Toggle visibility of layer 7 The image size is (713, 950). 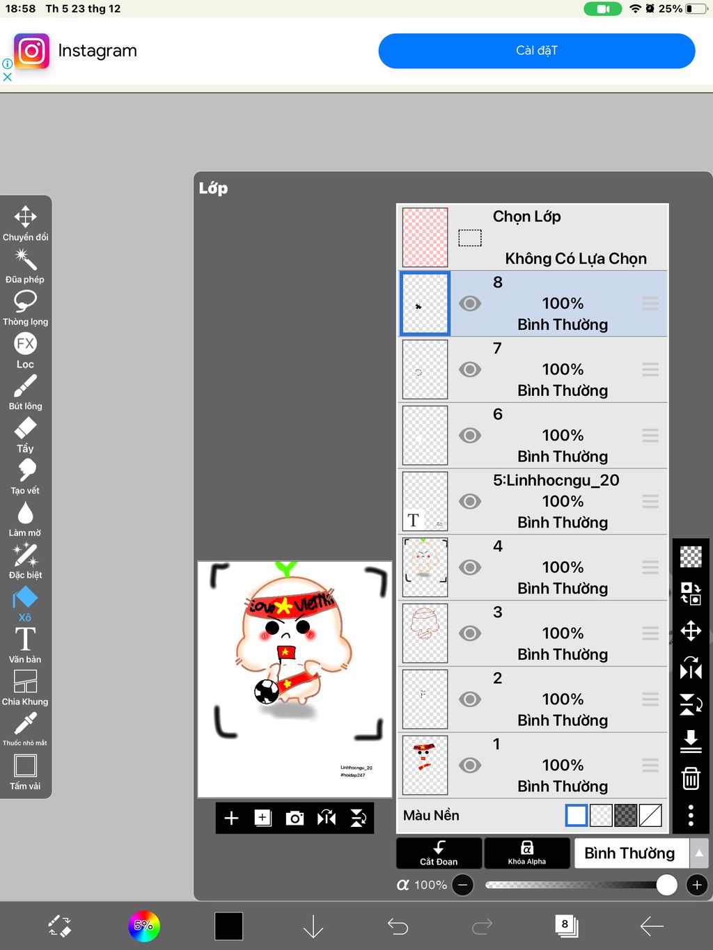(x=470, y=370)
